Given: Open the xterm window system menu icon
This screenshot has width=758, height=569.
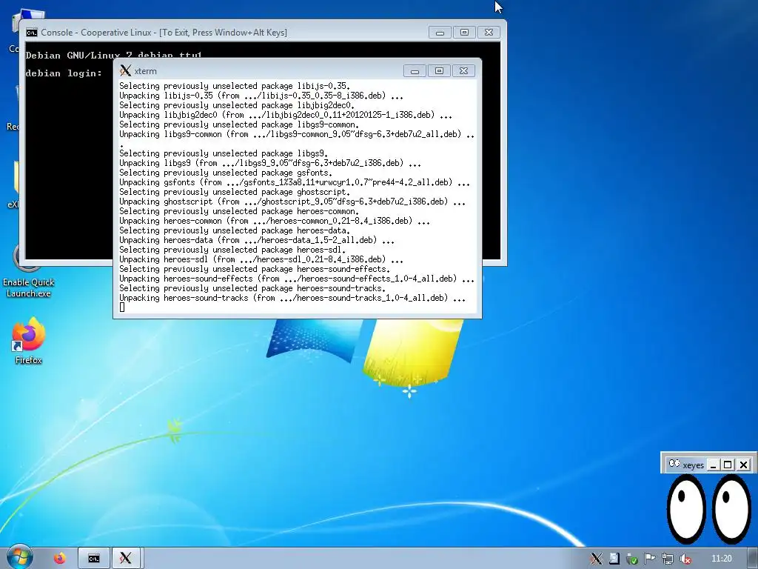Looking at the screenshot, I should [125, 70].
